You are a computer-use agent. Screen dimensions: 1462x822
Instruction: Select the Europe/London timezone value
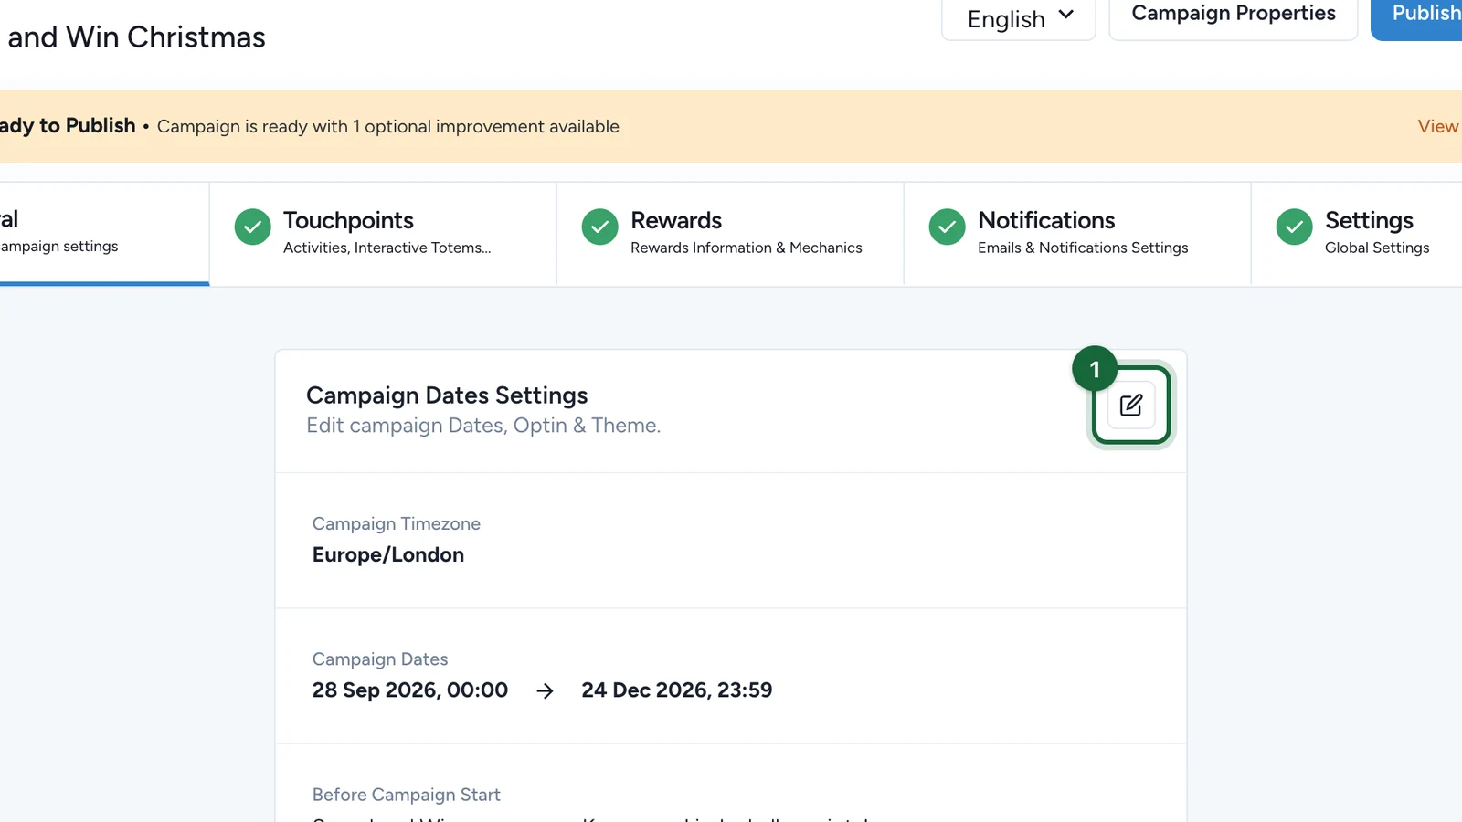click(x=388, y=555)
